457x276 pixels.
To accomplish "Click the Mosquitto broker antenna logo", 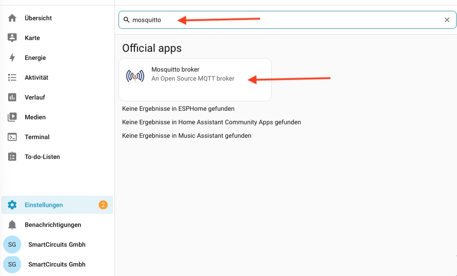I will 135,76.
